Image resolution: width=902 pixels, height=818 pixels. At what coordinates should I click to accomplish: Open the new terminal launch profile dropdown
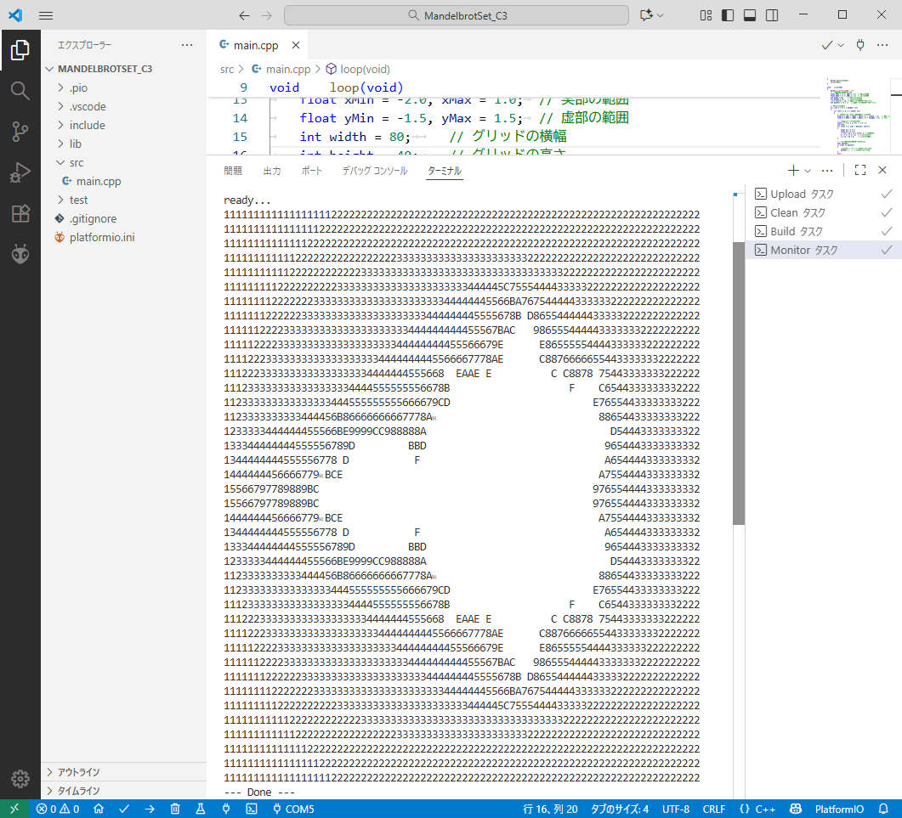pyautogui.click(x=808, y=171)
